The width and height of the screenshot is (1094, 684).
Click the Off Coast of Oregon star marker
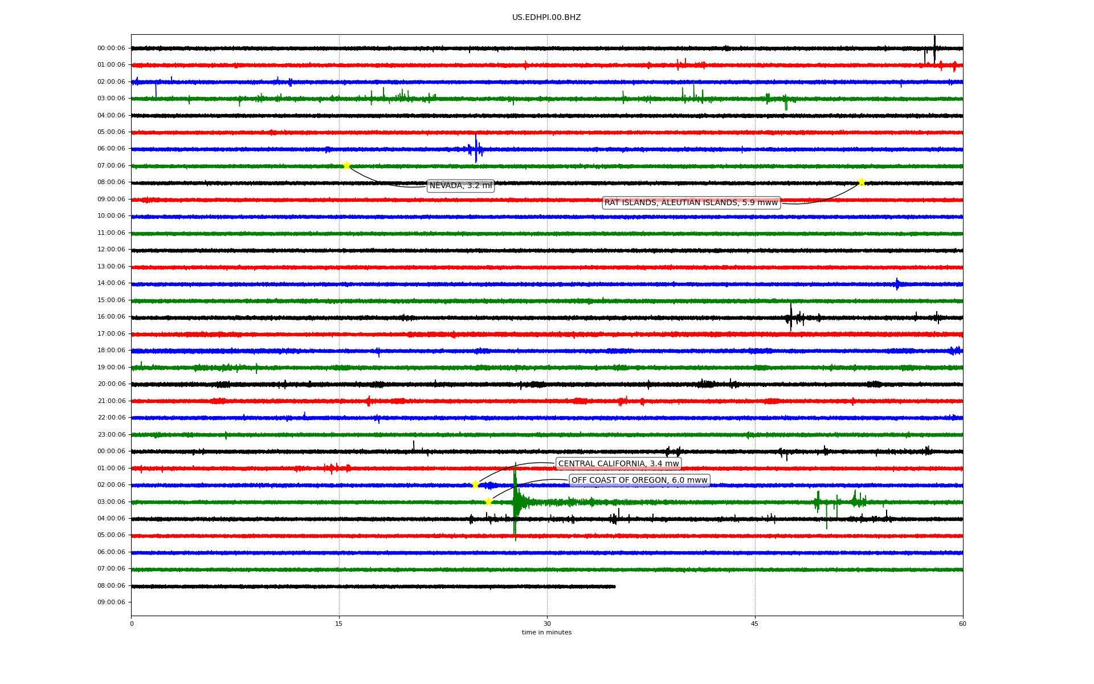[x=488, y=502]
